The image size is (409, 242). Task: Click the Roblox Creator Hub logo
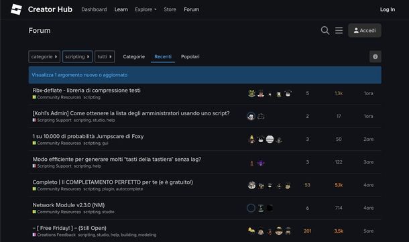click(x=16, y=9)
